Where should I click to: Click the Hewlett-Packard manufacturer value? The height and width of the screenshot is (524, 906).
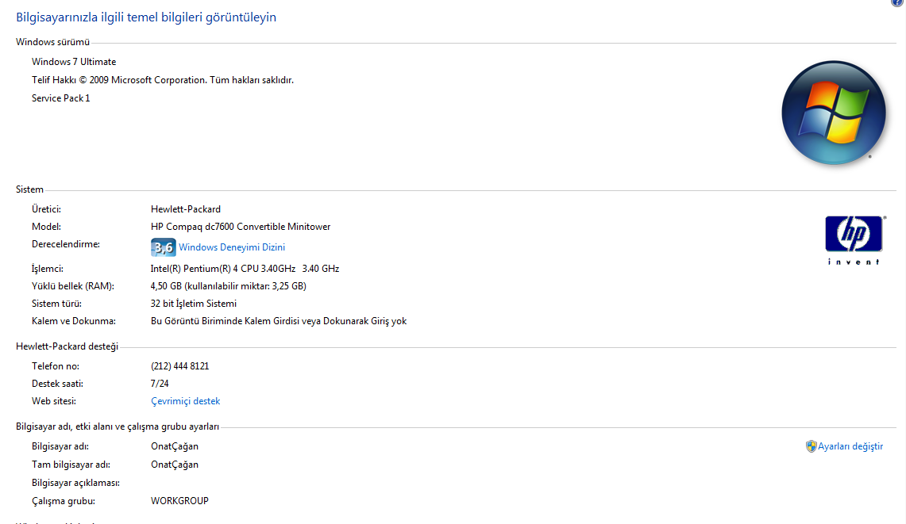(x=185, y=209)
